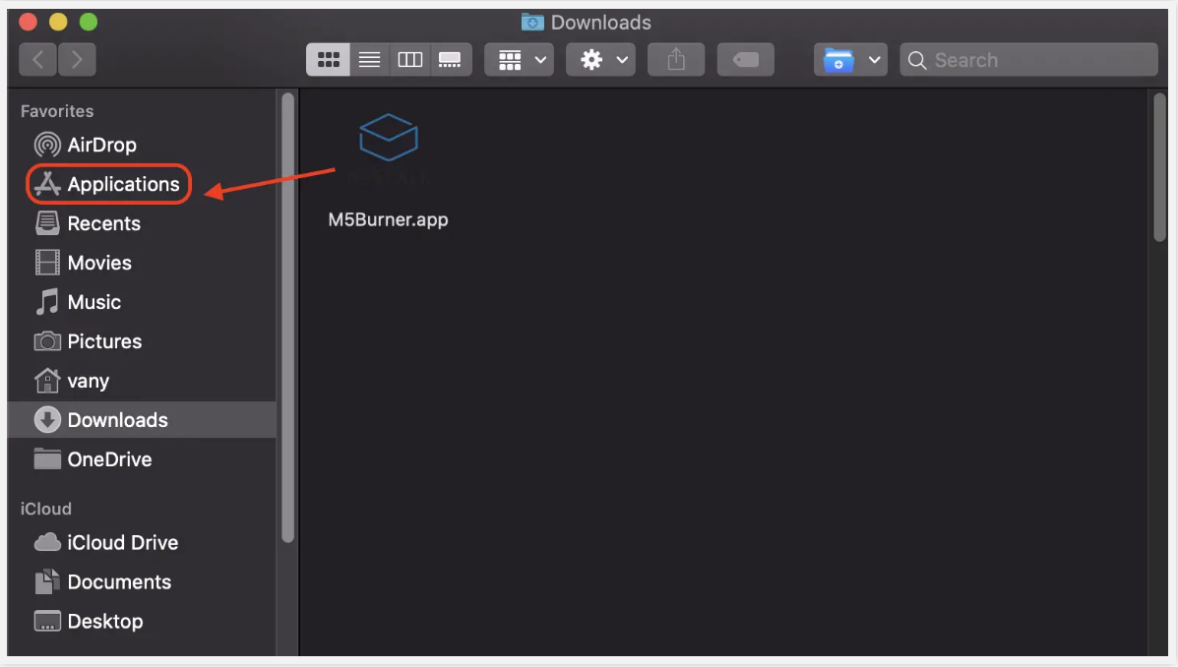
Task: Switch to icon view
Action: click(329, 59)
